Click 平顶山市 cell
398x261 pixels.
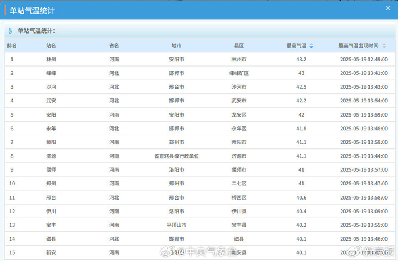pyautogui.click(x=177, y=225)
